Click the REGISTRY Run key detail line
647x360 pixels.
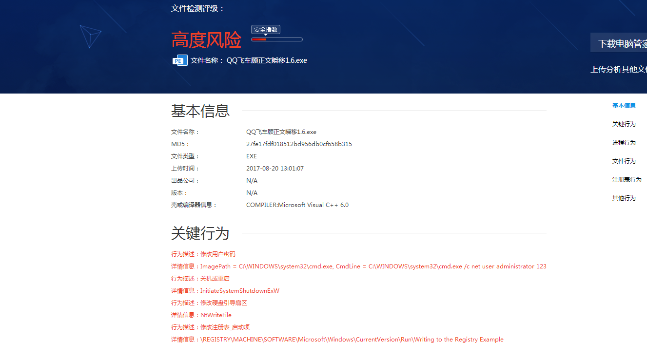tap(337, 340)
